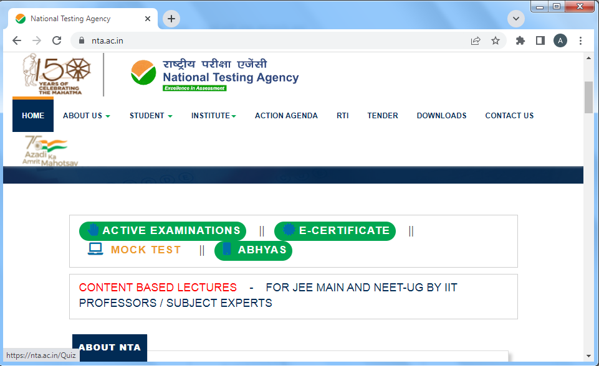
Task: Open ABHYAS
Action: pos(253,250)
